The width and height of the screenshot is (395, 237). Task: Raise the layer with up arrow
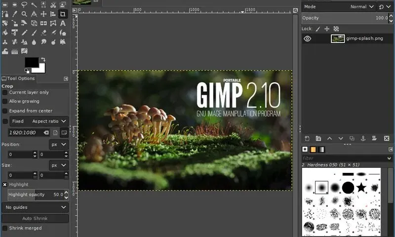pos(329,138)
